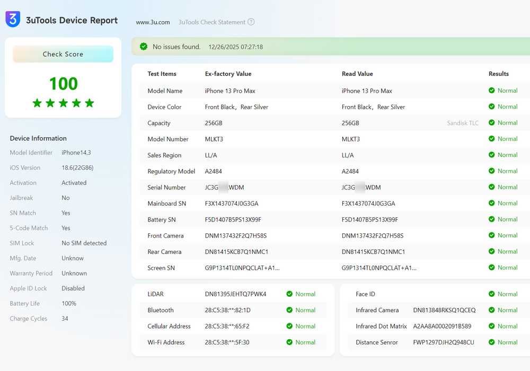Open the 3uTools Check Statement link
530x371 pixels.
point(211,22)
